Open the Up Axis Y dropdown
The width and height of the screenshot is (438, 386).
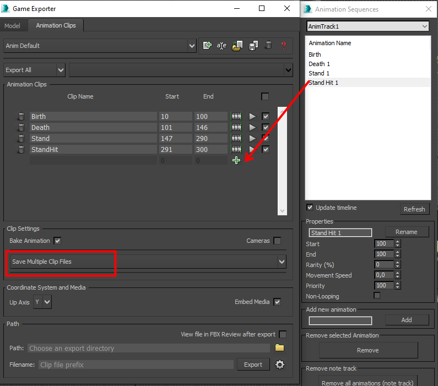[42, 302]
